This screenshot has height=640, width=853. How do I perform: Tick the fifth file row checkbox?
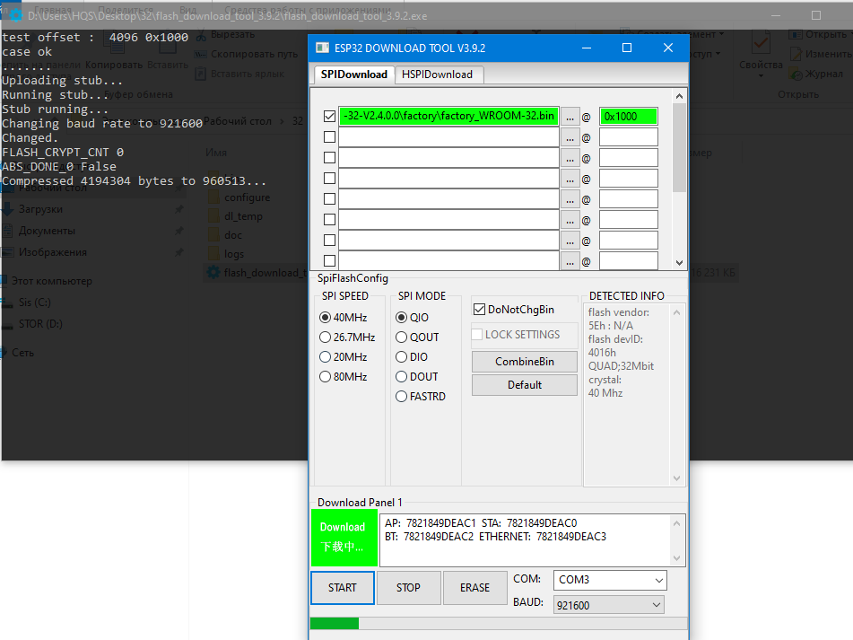(329, 199)
